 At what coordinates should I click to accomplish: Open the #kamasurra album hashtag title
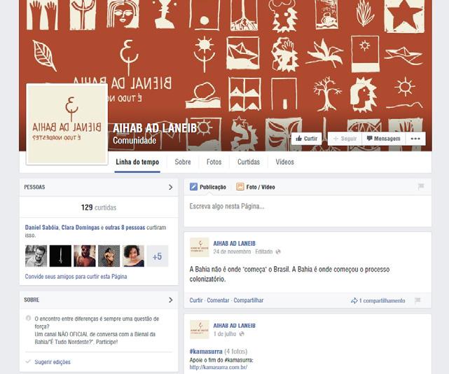(206, 352)
